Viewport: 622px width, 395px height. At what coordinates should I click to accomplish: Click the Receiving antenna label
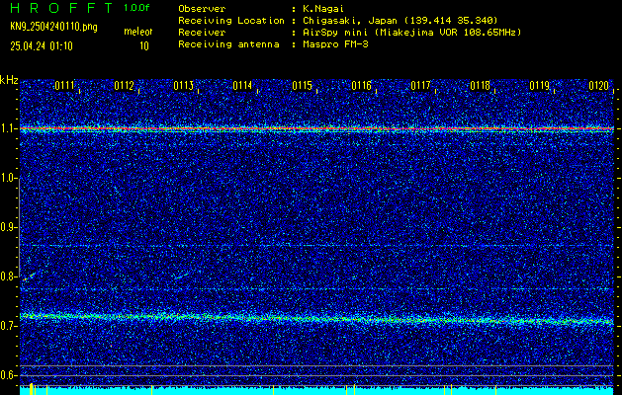[x=228, y=44]
